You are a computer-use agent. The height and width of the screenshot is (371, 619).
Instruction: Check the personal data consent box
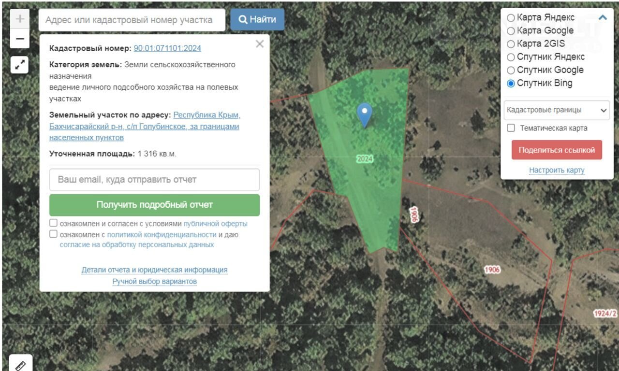(x=54, y=234)
